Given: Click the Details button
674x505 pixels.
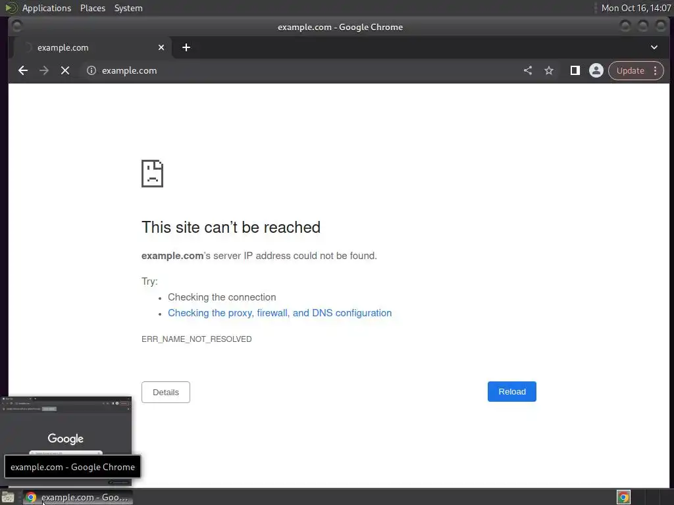Looking at the screenshot, I should (165, 392).
